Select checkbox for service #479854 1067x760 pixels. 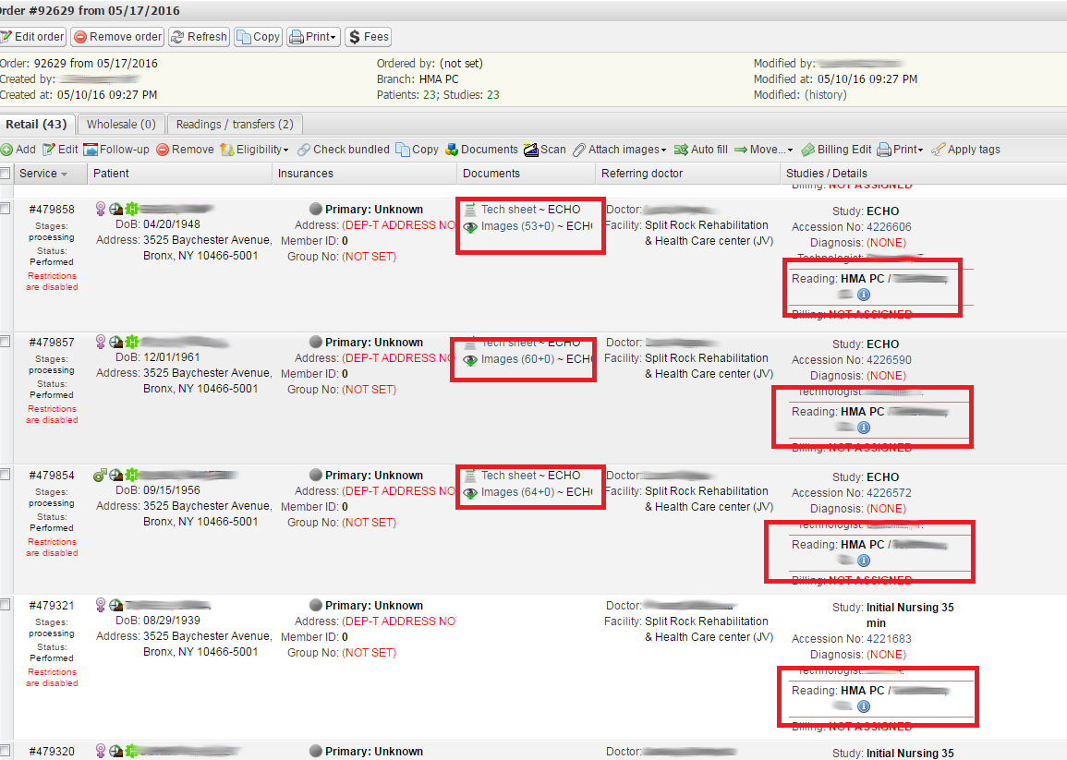[x=5, y=475]
